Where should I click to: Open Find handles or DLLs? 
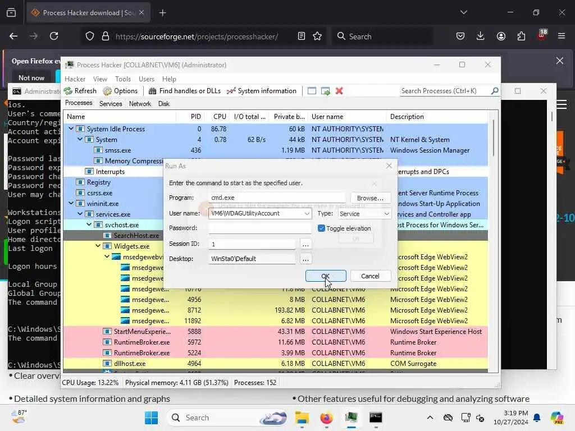point(184,91)
